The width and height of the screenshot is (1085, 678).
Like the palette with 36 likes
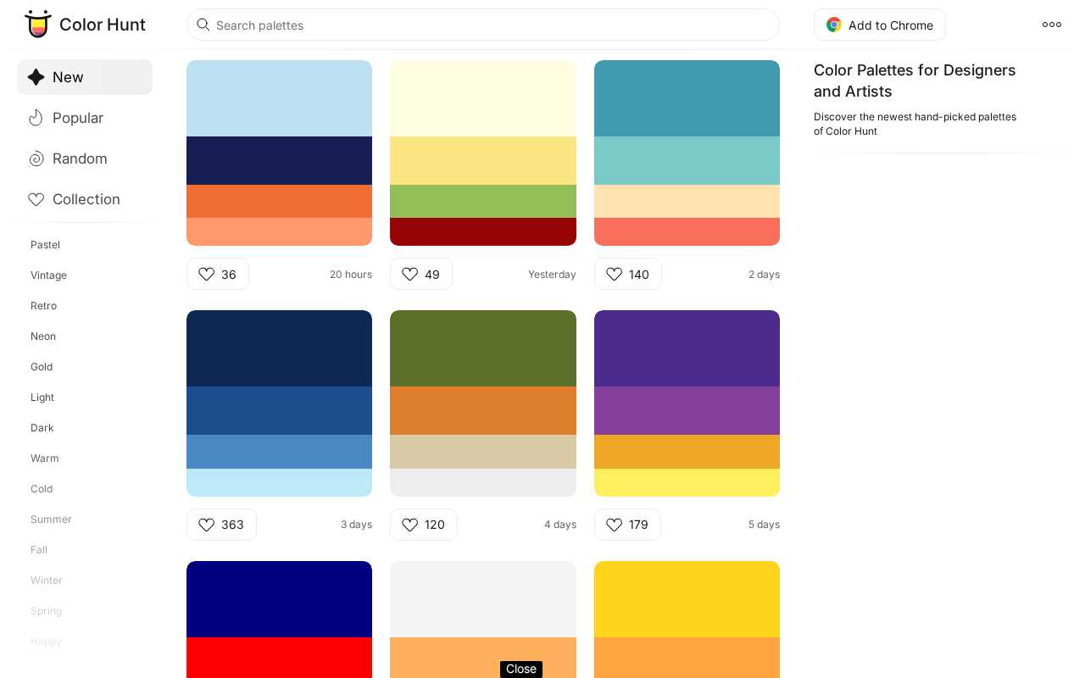207,274
